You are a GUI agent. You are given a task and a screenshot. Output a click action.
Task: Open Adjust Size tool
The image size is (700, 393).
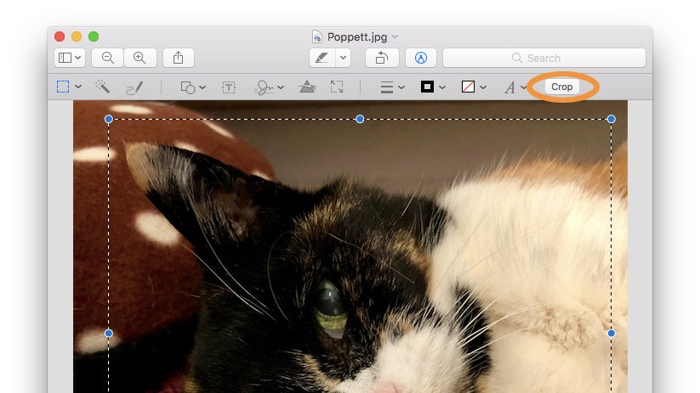[x=337, y=87]
